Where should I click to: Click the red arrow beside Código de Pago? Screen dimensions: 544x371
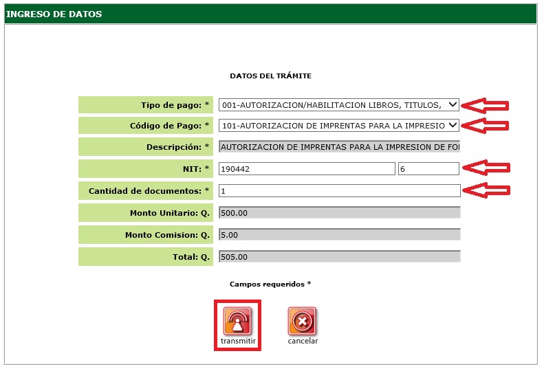tap(485, 125)
